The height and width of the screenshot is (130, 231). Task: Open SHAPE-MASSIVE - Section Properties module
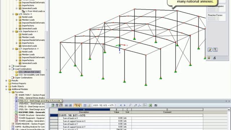[30, 124]
